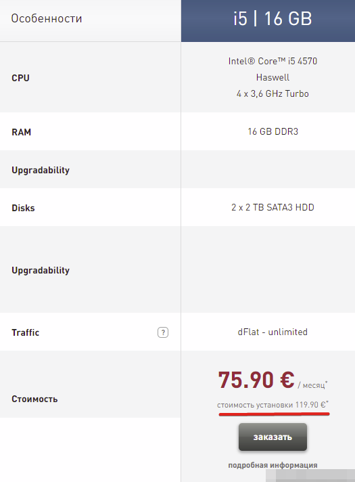Click the Haswell processor text
Image resolution: width=355 pixels, height=482 pixels.
pyautogui.click(x=273, y=77)
